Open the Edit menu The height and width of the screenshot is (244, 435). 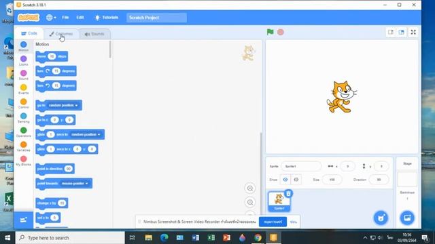click(x=80, y=18)
